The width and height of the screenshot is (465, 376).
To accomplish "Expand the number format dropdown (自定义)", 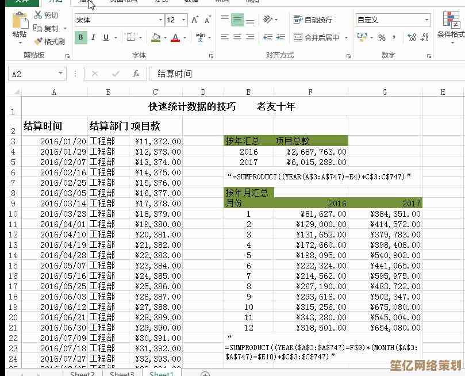I will pos(426,20).
